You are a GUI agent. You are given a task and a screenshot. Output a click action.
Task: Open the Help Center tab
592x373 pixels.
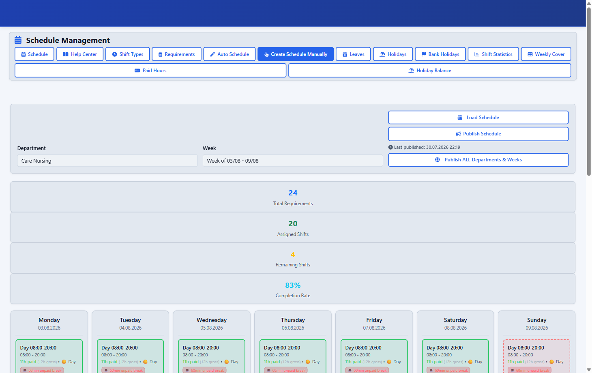tap(80, 54)
